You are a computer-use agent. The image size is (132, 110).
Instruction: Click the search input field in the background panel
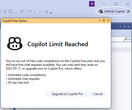click(118, 39)
